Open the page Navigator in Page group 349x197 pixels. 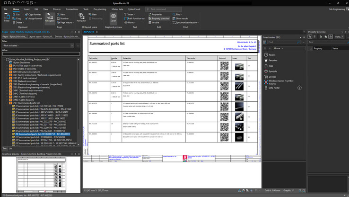(50, 18)
